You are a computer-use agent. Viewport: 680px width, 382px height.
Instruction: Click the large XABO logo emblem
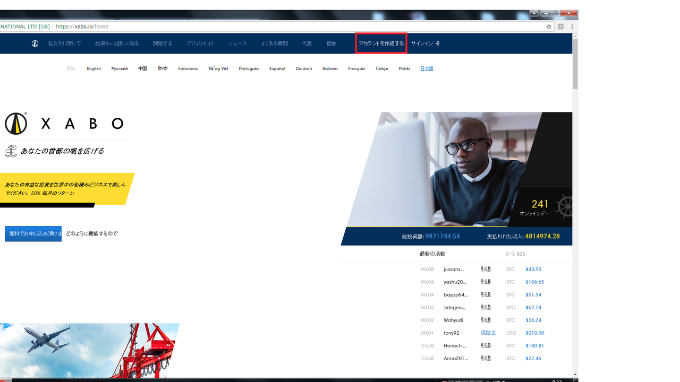16,124
